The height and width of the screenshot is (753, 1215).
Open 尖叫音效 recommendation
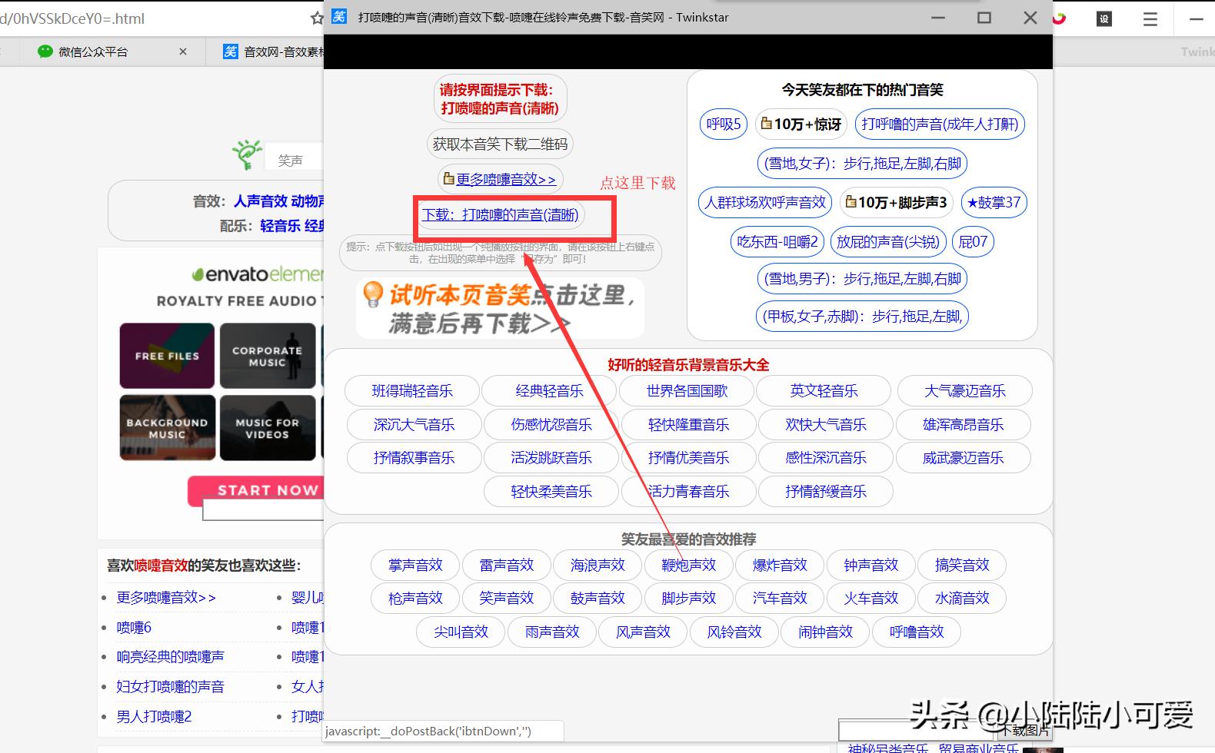[x=461, y=632]
